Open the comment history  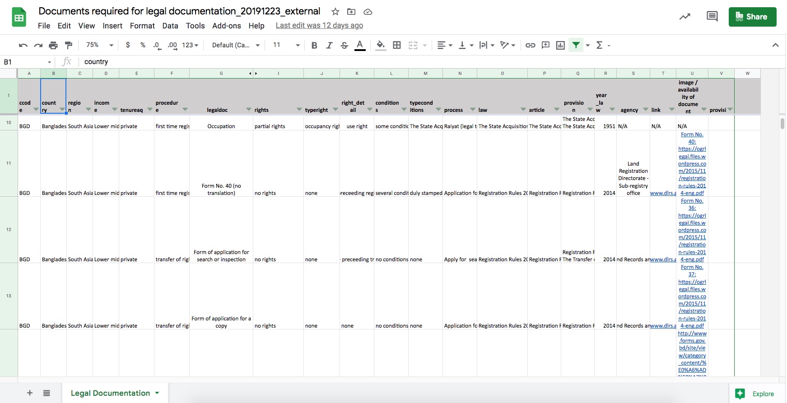tap(712, 17)
